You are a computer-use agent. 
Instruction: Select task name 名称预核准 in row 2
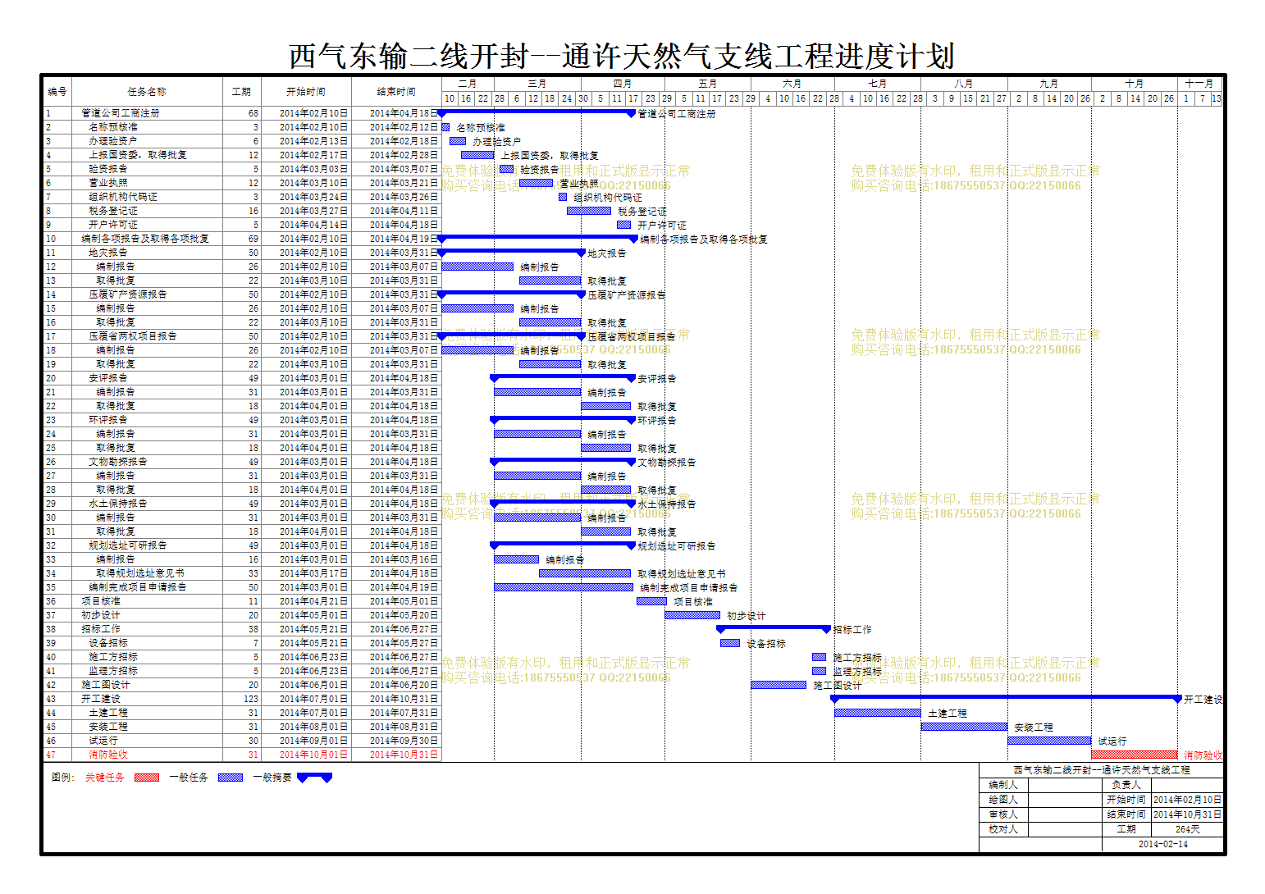pyautogui.click(x=113, y=127)
